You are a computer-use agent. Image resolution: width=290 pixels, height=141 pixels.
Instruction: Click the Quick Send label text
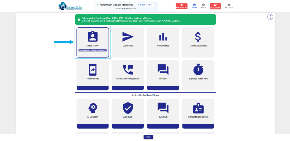128,46
